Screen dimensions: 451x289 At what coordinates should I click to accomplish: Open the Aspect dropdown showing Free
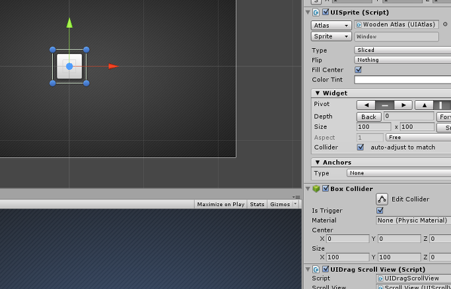click(x=419, y=138)
